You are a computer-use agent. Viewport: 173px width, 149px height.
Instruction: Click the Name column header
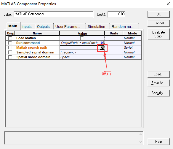coord(37,33)
